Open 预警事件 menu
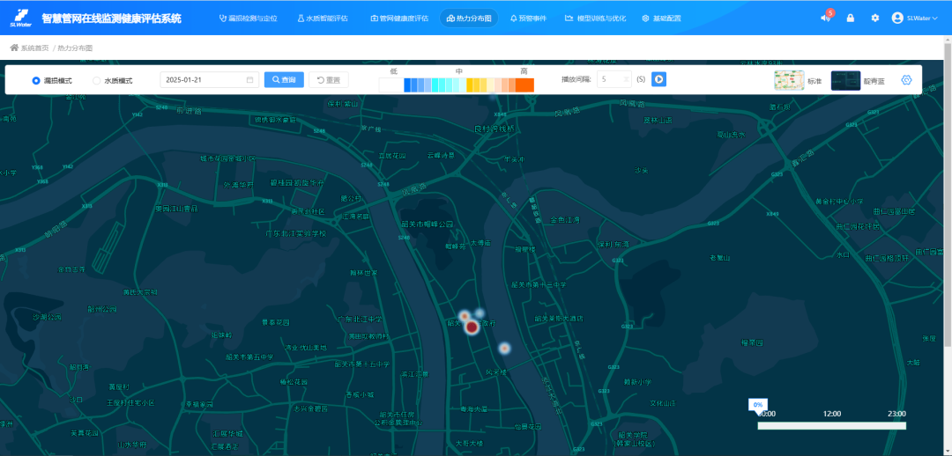This screenshot has height=456, width=952. pos(528,18)
